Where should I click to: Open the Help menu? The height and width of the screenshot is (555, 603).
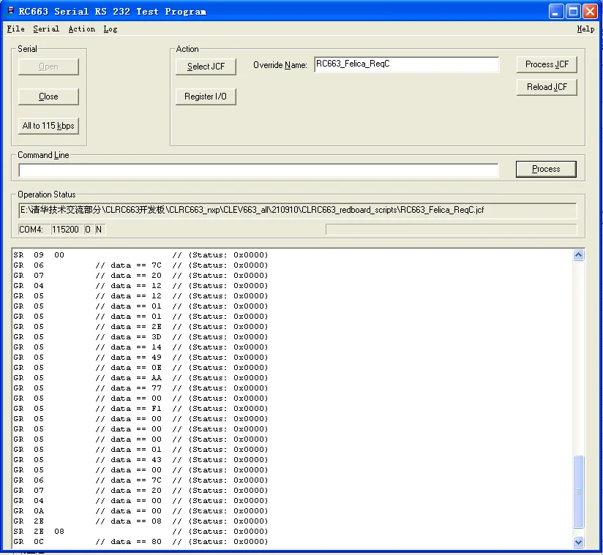pos(585,29)
